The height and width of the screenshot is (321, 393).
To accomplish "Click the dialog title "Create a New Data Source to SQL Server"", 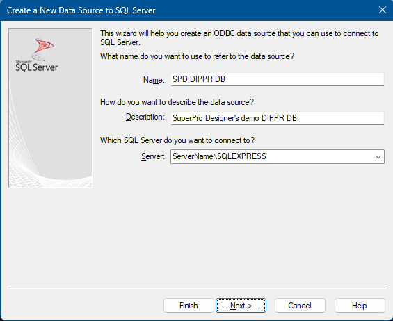I will (x=81, y=10).
